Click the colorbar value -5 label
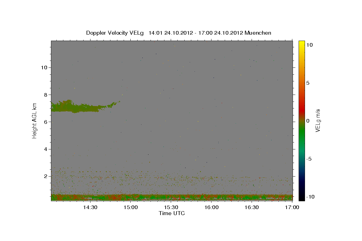The height and width of the screenshot is (241, 362). coord(309,159)
